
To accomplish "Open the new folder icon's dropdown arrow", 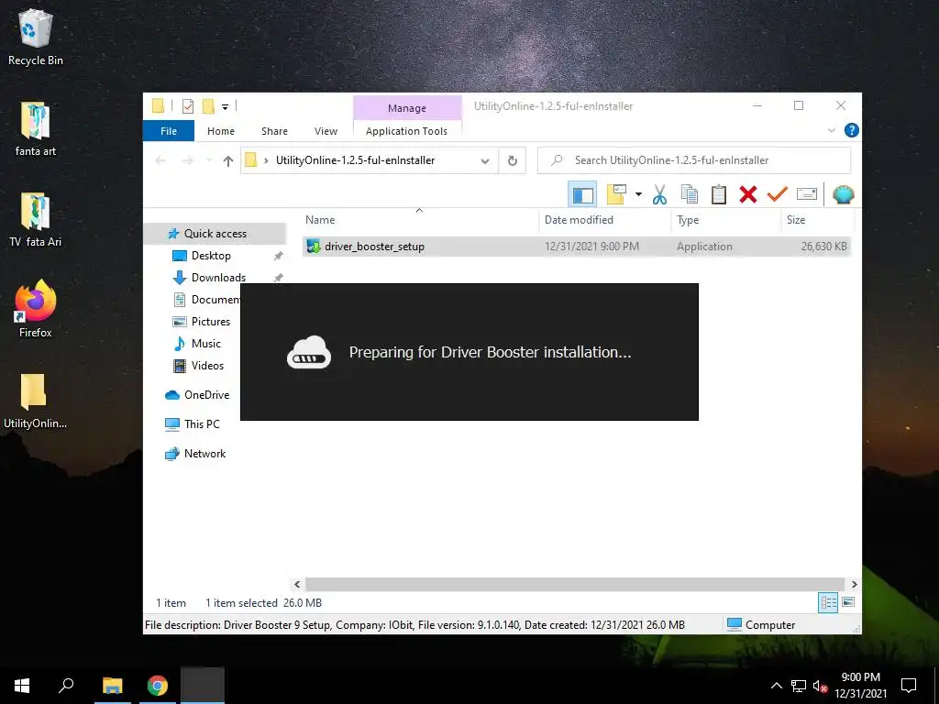I will pyautogui.click(x=638, y=194).
